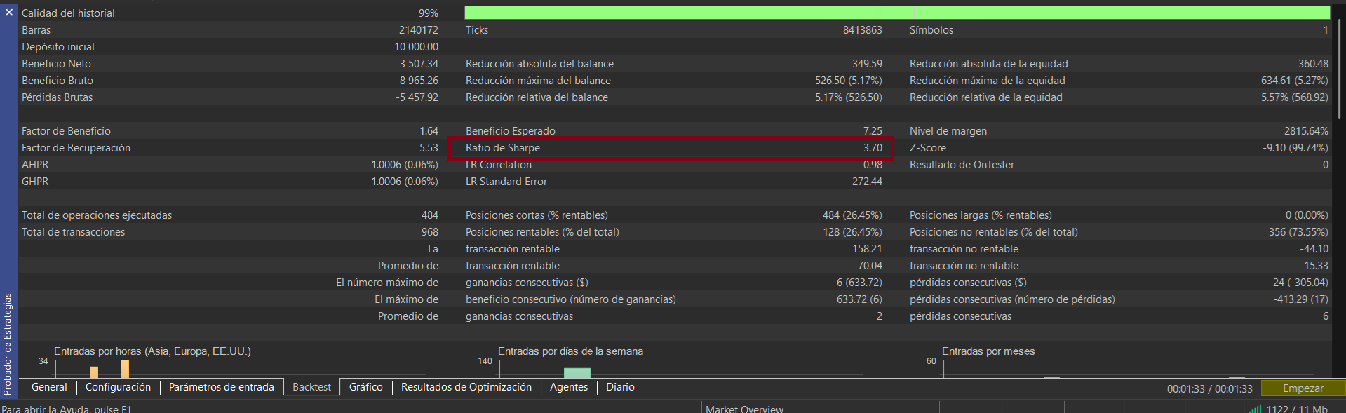This screenshot has height=413, width=1346.
Task: Click the Sharpe ratio value 3.70
Action: [x=873, y=148]
